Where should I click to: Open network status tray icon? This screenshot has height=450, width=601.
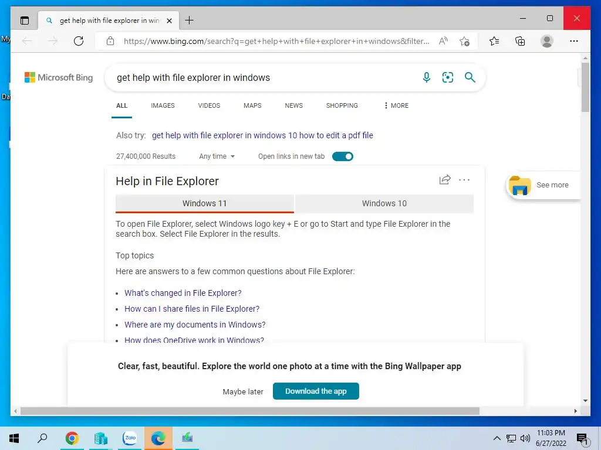tap(511, 438)
